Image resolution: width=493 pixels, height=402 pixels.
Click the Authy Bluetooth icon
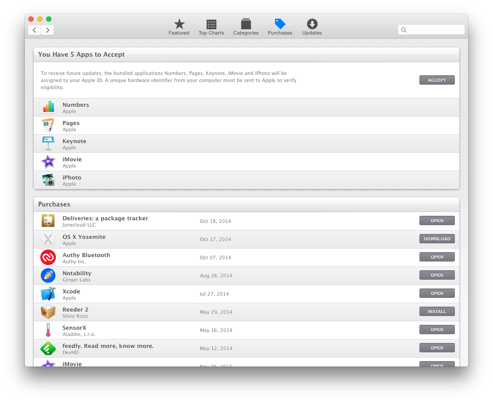pyautogui.click(x=48, y=258)
